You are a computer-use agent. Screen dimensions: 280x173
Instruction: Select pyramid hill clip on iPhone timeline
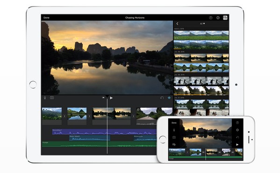(x=195, y=152)
